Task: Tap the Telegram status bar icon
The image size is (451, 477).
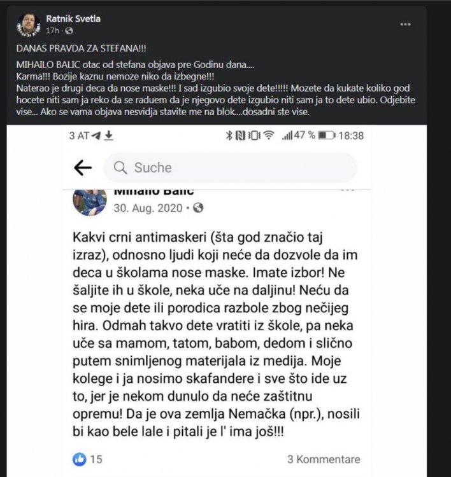Action: pyautogui.click(x=96, y=135)
